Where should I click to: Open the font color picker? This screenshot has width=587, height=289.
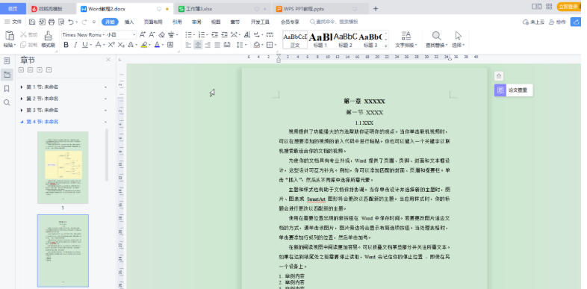tap(163, 45)
